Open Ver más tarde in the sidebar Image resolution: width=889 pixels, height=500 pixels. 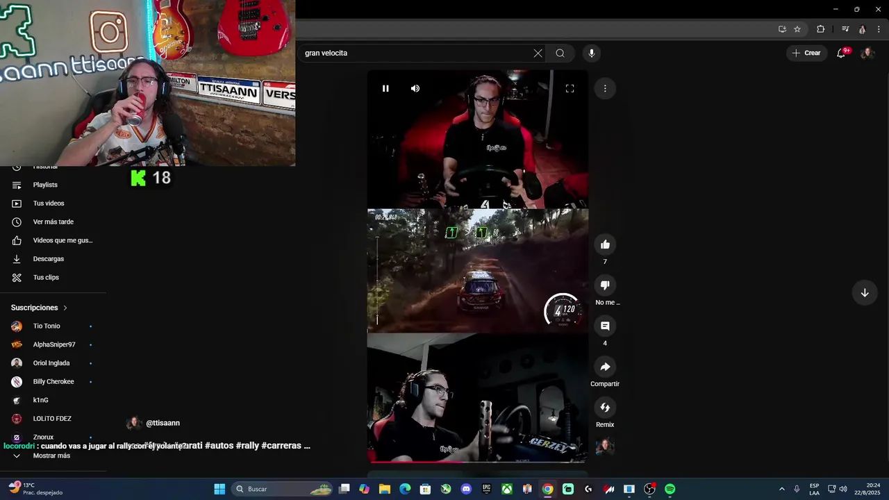pyautogui.click(x=53, y=222)
